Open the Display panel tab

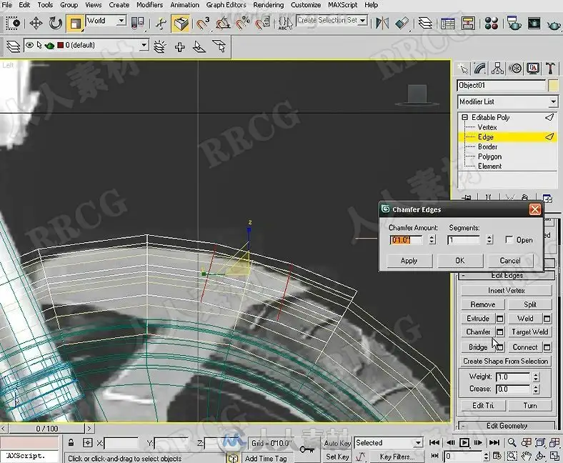click(533, 69)
